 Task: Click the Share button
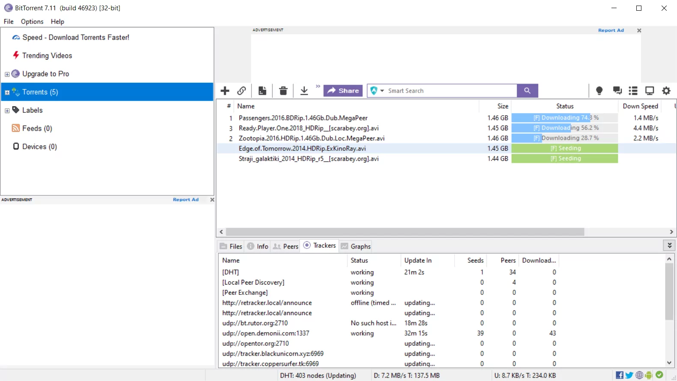[343, 91]
